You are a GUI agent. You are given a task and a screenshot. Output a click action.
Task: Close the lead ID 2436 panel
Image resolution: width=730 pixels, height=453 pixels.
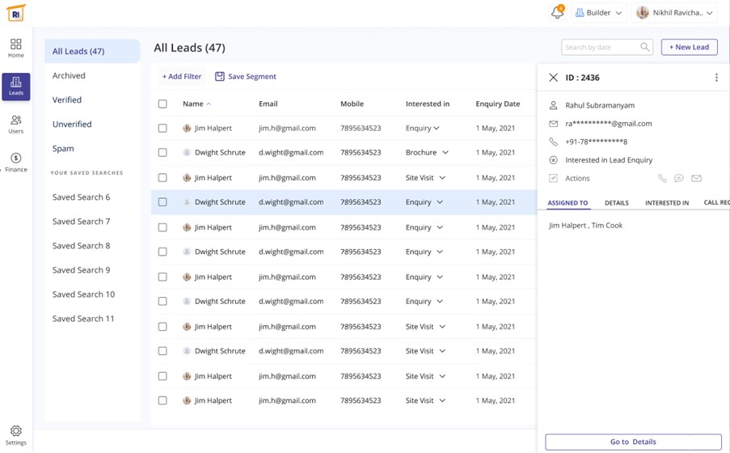553,78
